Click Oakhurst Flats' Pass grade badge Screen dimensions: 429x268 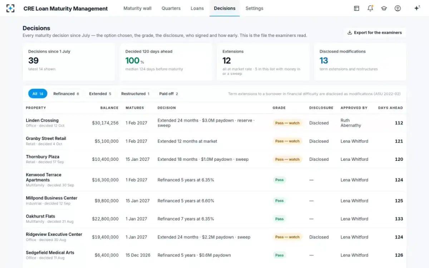pos(279,219)
